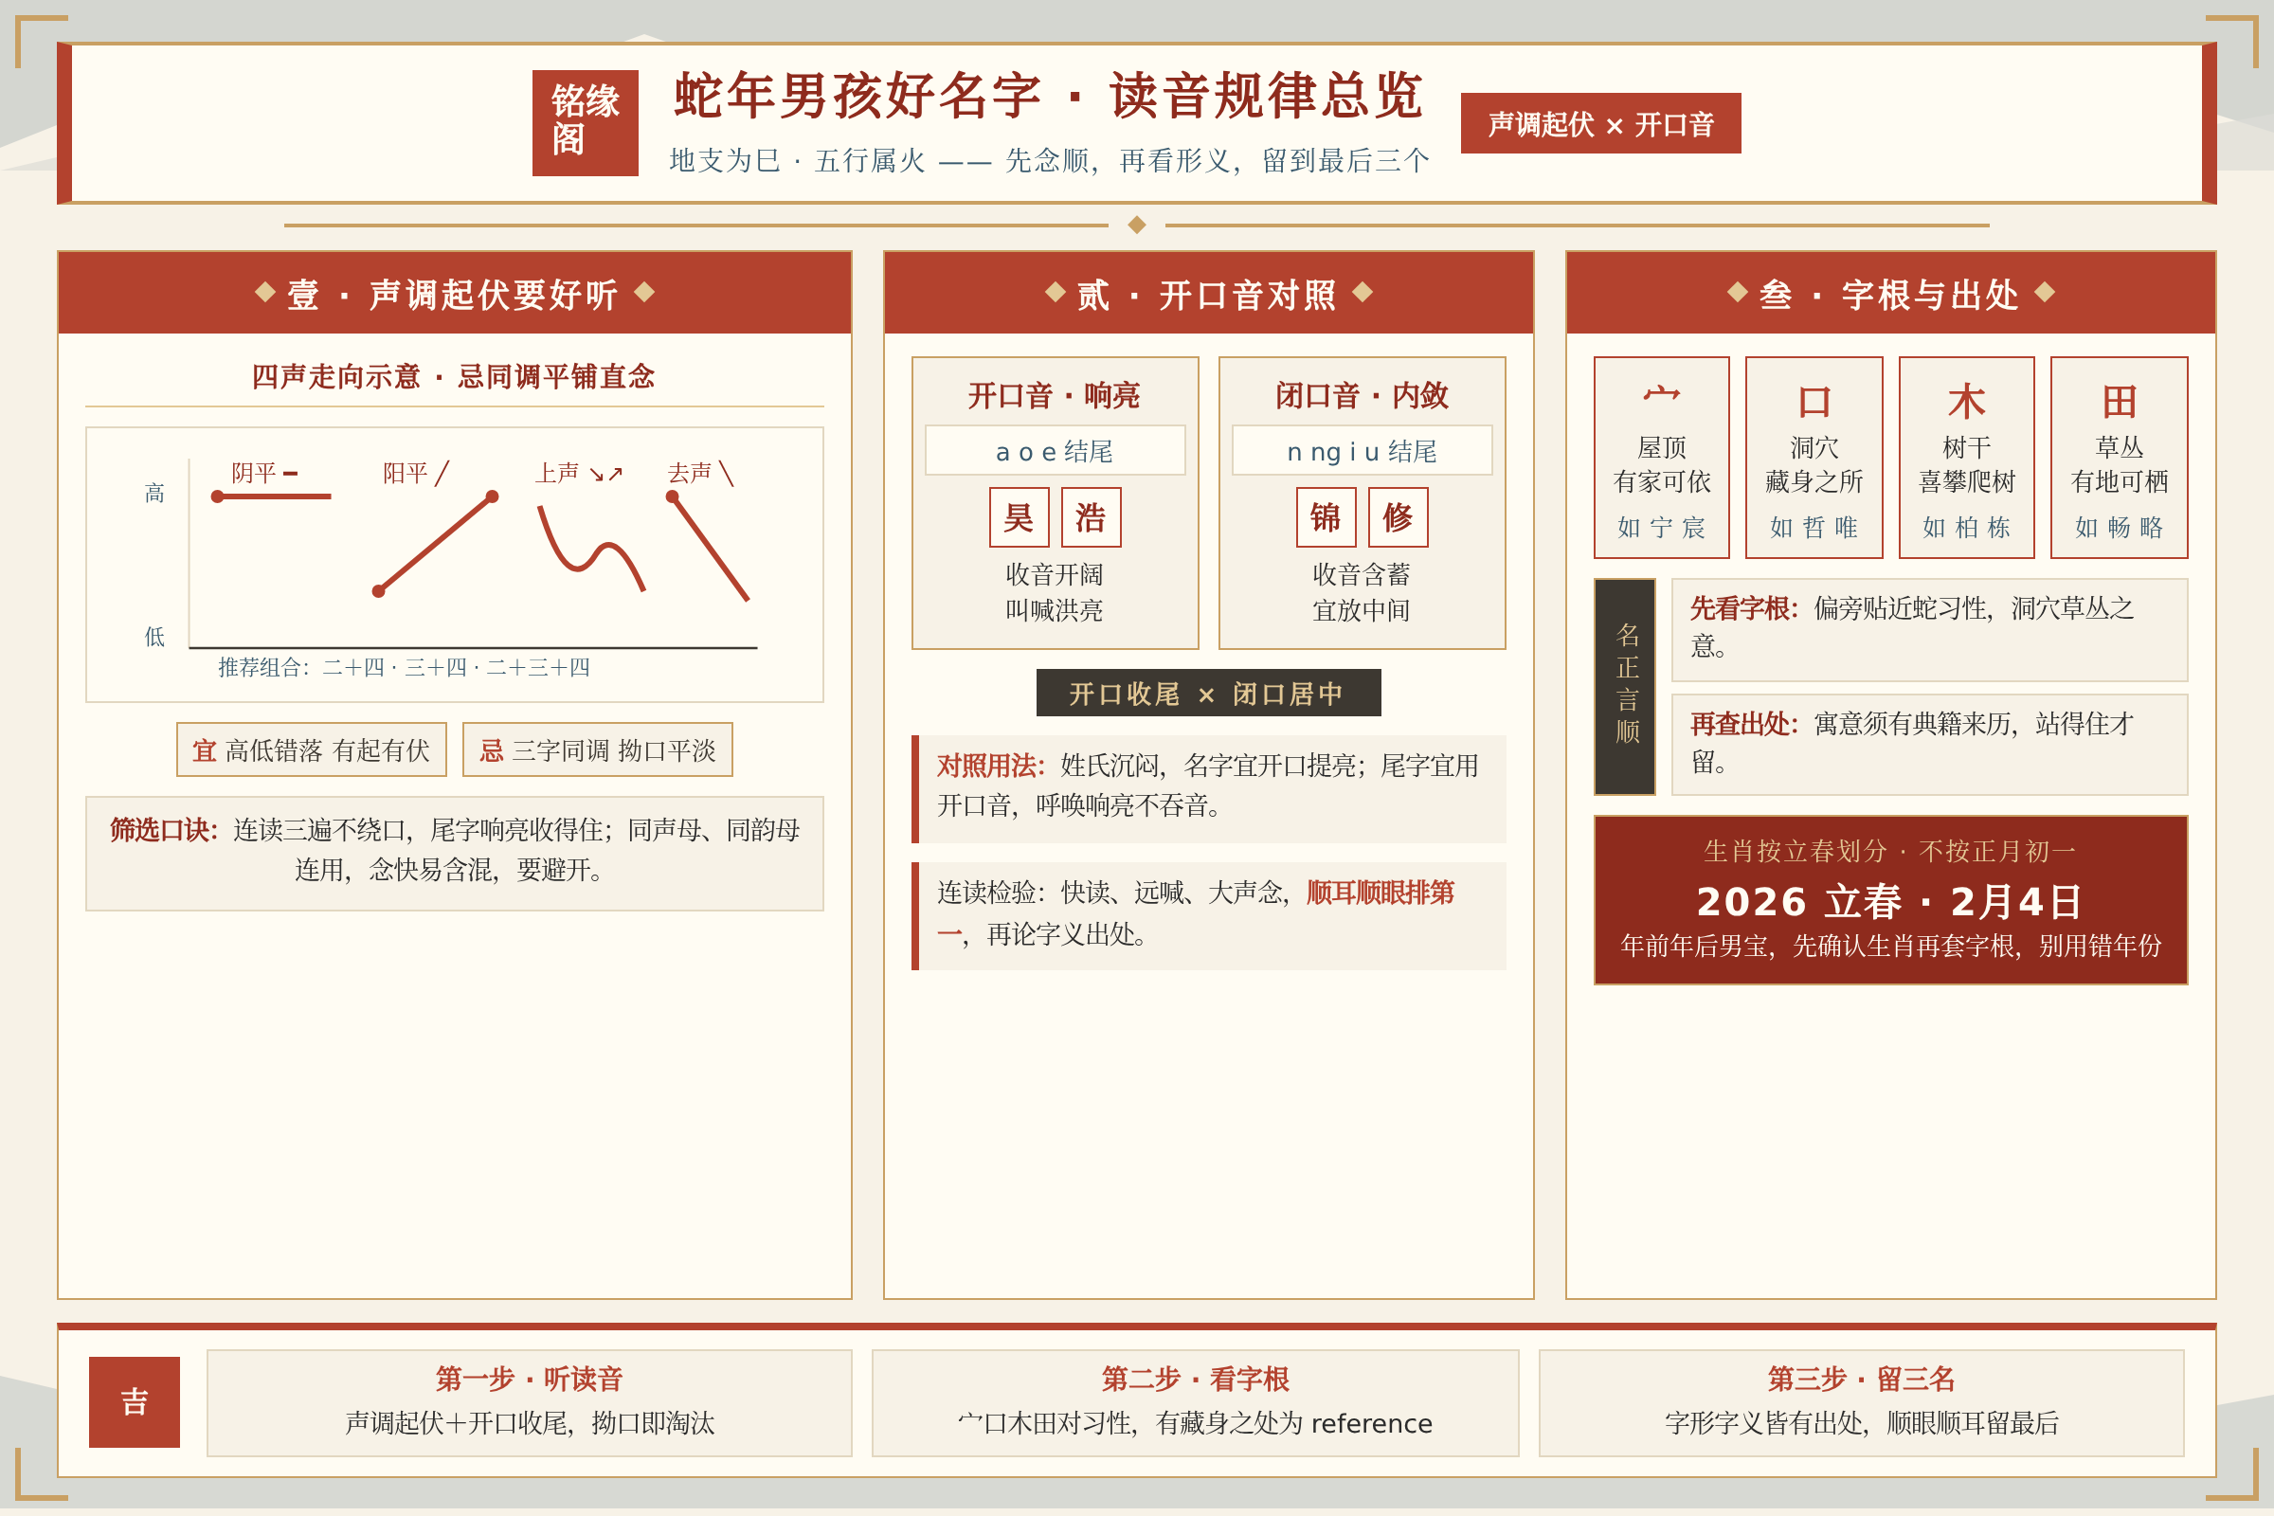Click the 铭缘阁 logo badge
This screenshot has width=2274, height=1516.
[x=585, y=123]
